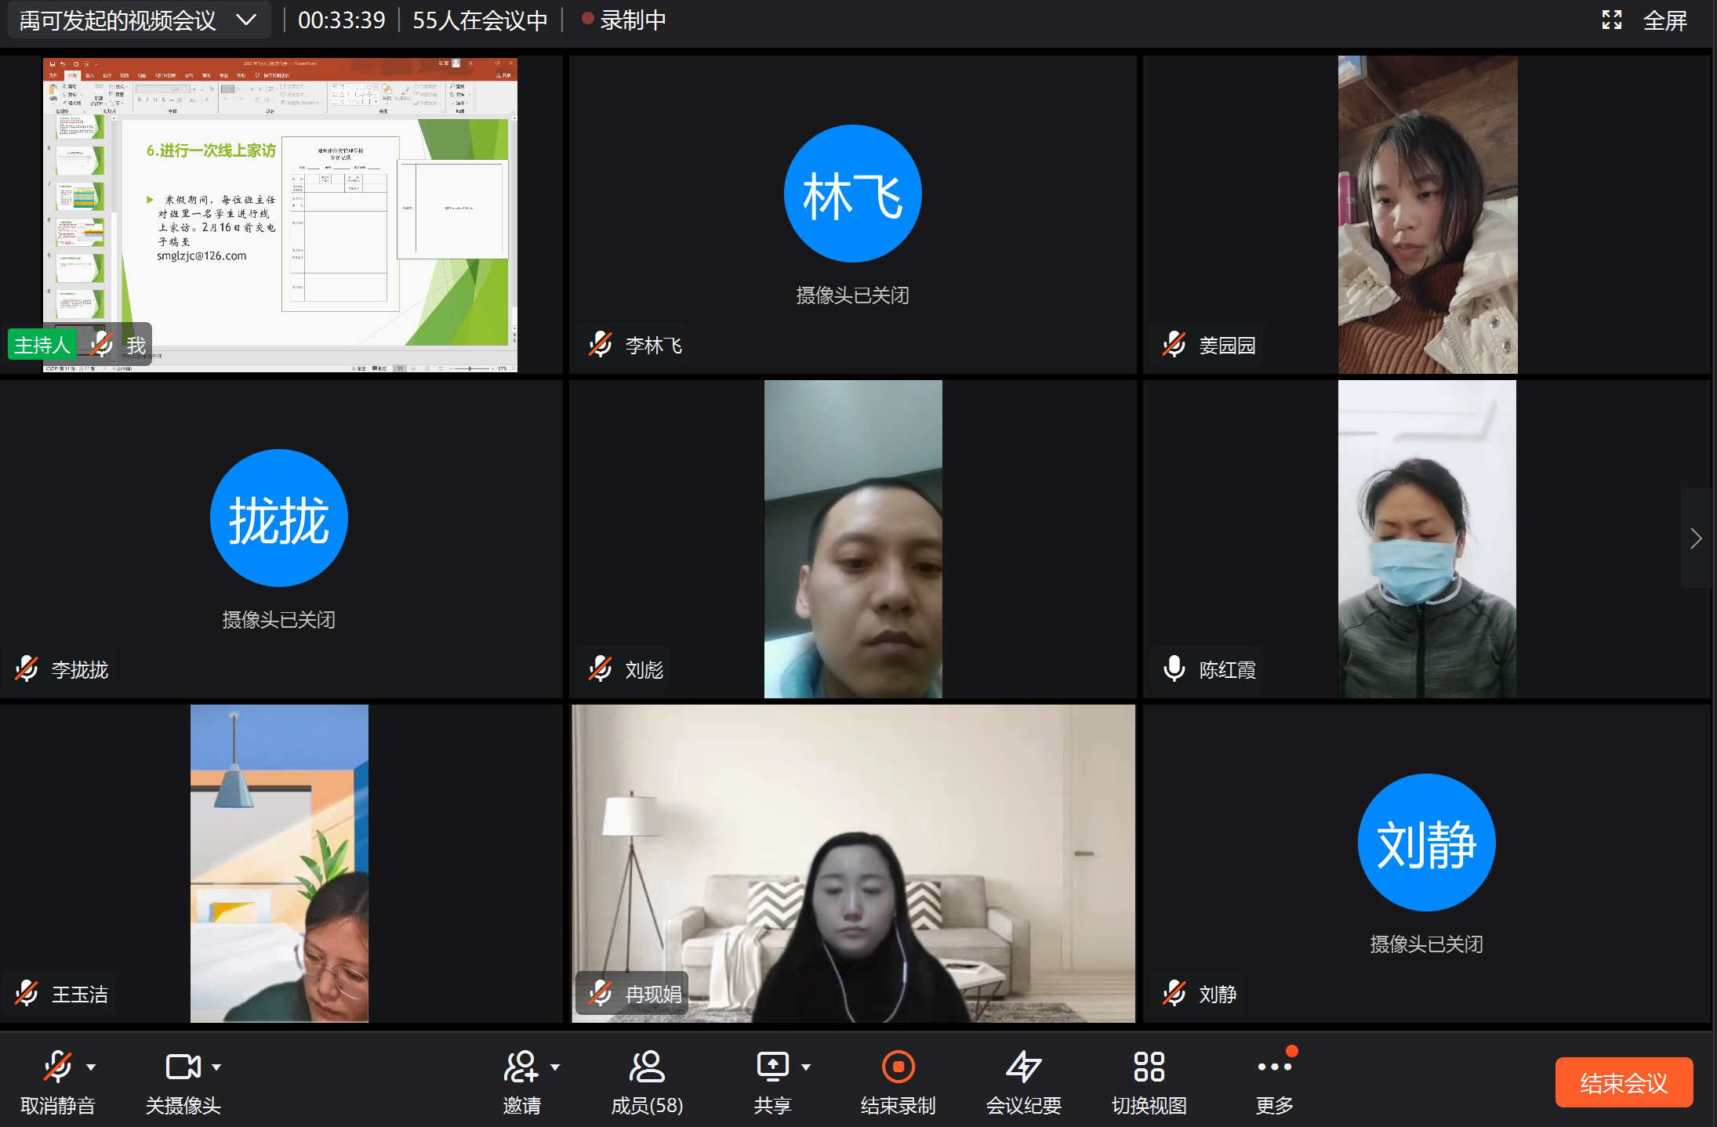This screenshot has width=1717, height=1127.
Task: Click the 录制中 recording status indicator
Action: pos(625,20)
